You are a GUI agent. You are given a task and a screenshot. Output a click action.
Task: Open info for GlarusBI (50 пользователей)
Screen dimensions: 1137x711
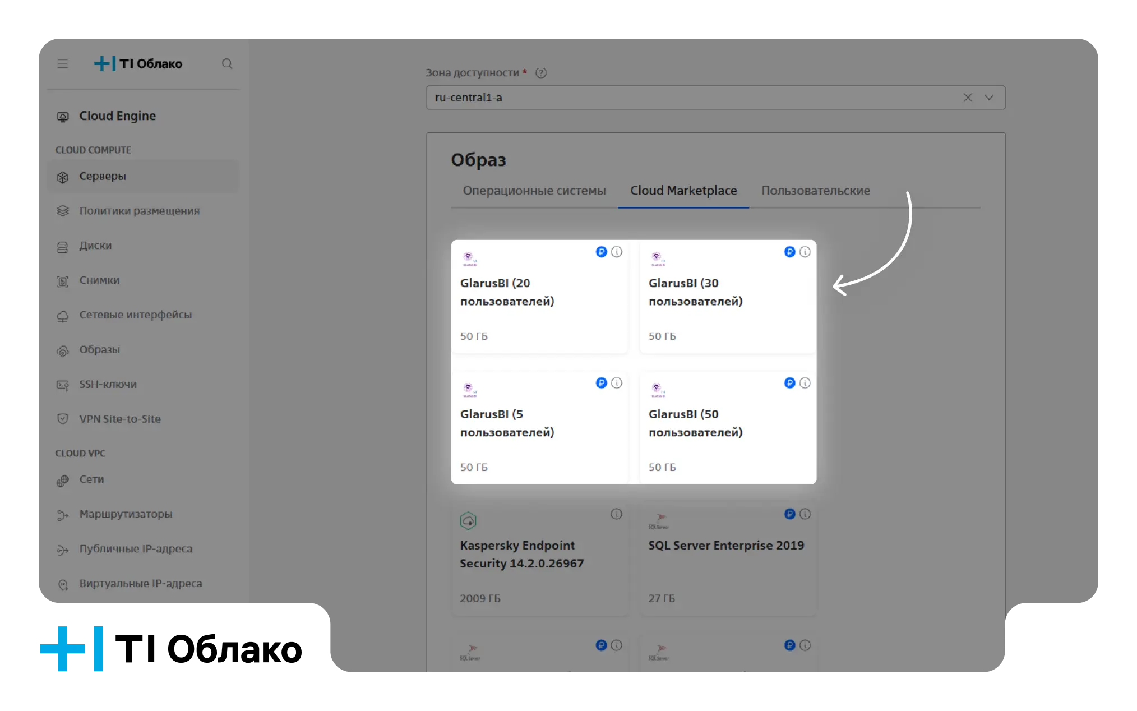coord(805,384)
